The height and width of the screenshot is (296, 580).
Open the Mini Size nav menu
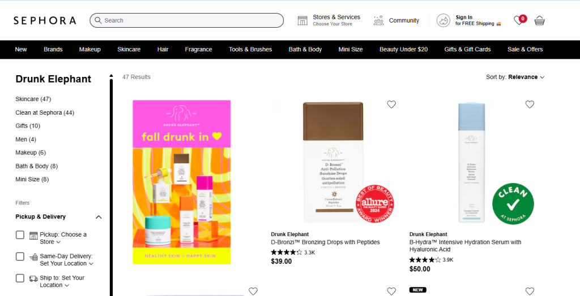click(x=351, y=49)
